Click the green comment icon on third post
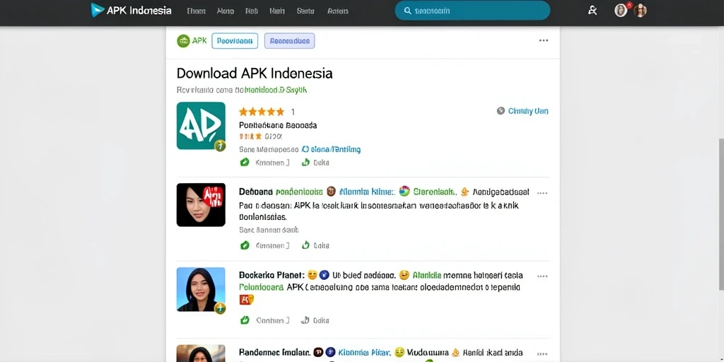 pyautogui.click(x=245, y=320)
